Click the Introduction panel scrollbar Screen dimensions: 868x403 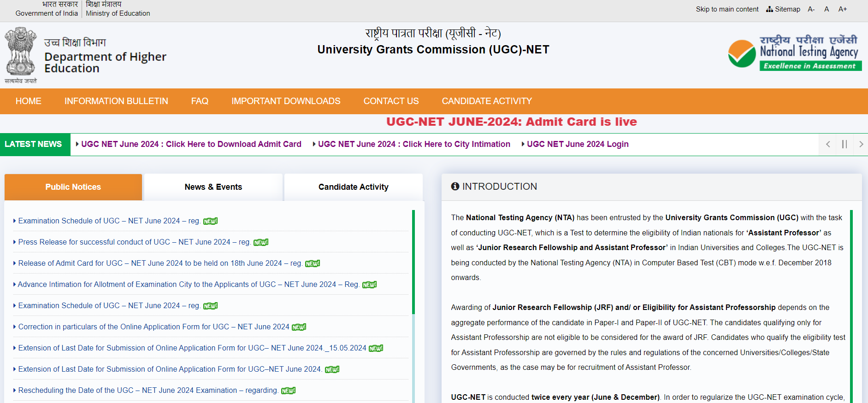[x=851, y=306]
